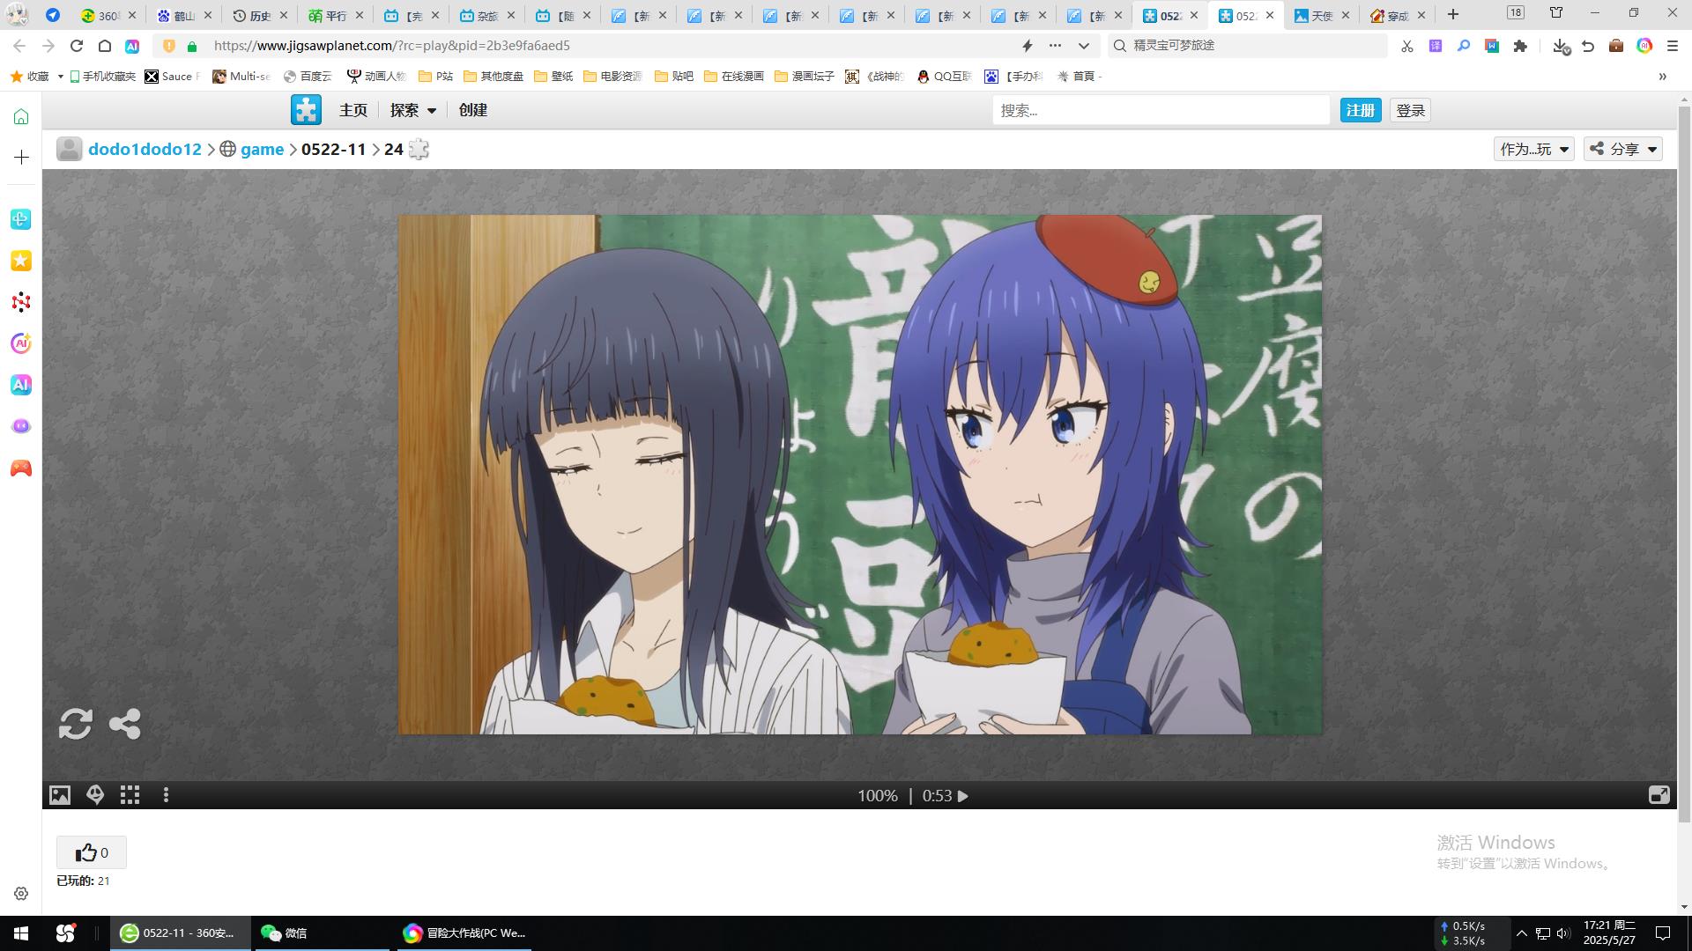This screenshot has width=1692, height=951.
Task: Open the 手机收藏夹 bookmark
Action: (102, 77)
